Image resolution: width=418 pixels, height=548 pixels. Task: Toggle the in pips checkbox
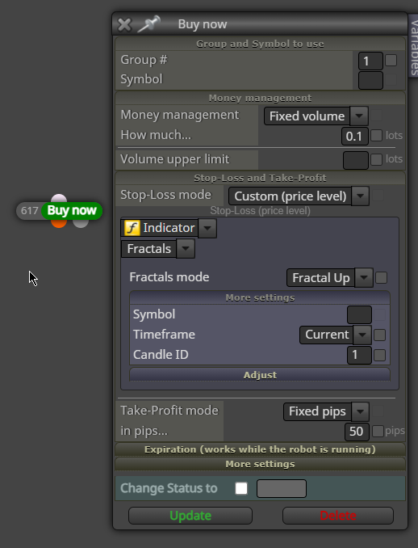pos(378,431)
